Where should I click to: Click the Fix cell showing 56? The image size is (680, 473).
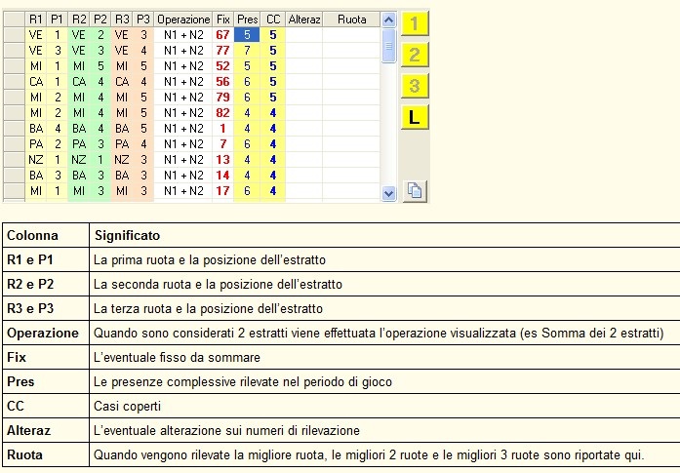coord(223,82)
